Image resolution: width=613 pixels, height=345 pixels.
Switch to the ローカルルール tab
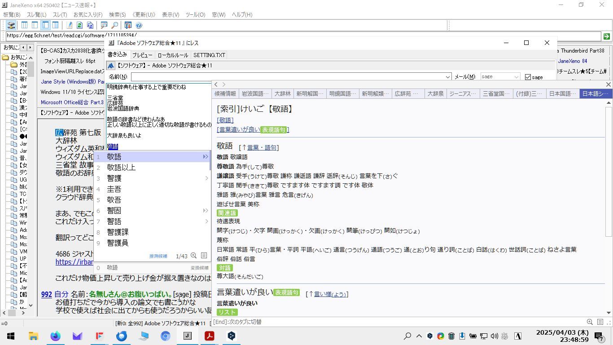(x=173, y=55)
